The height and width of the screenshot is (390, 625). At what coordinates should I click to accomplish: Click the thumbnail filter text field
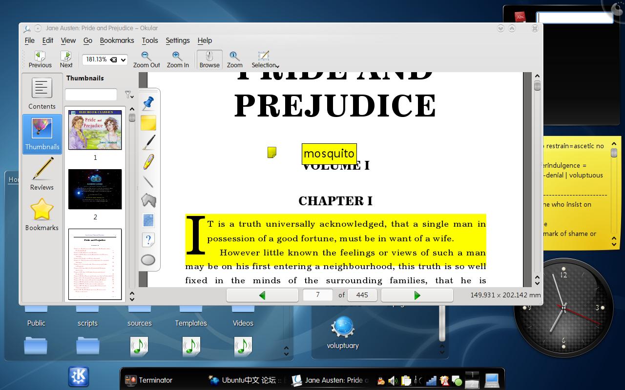91,95
